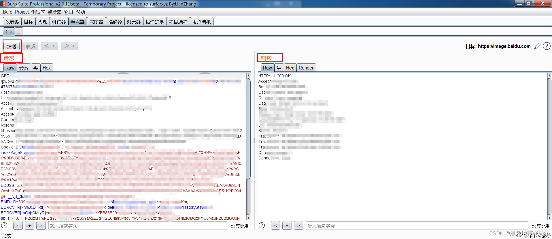Click the response pane scroll-up arrow
This screenshot has height=239, width=552.
549,76
